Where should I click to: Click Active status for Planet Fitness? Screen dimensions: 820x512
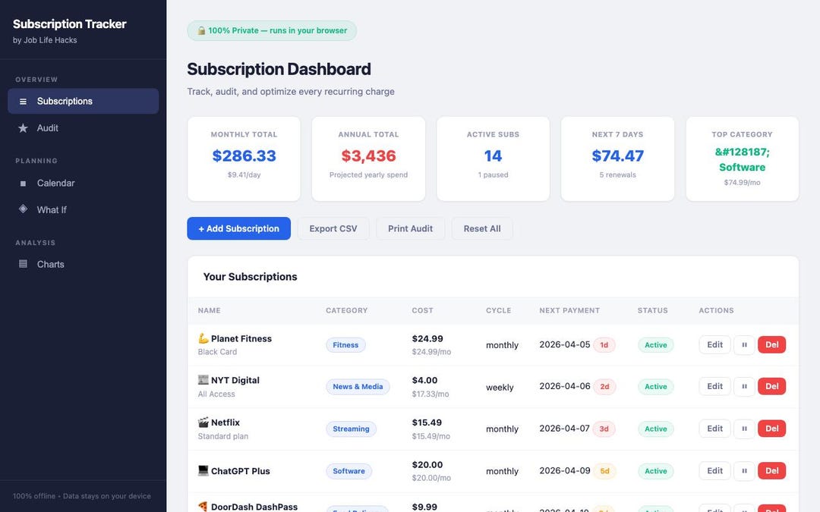(x=656, y=345)
